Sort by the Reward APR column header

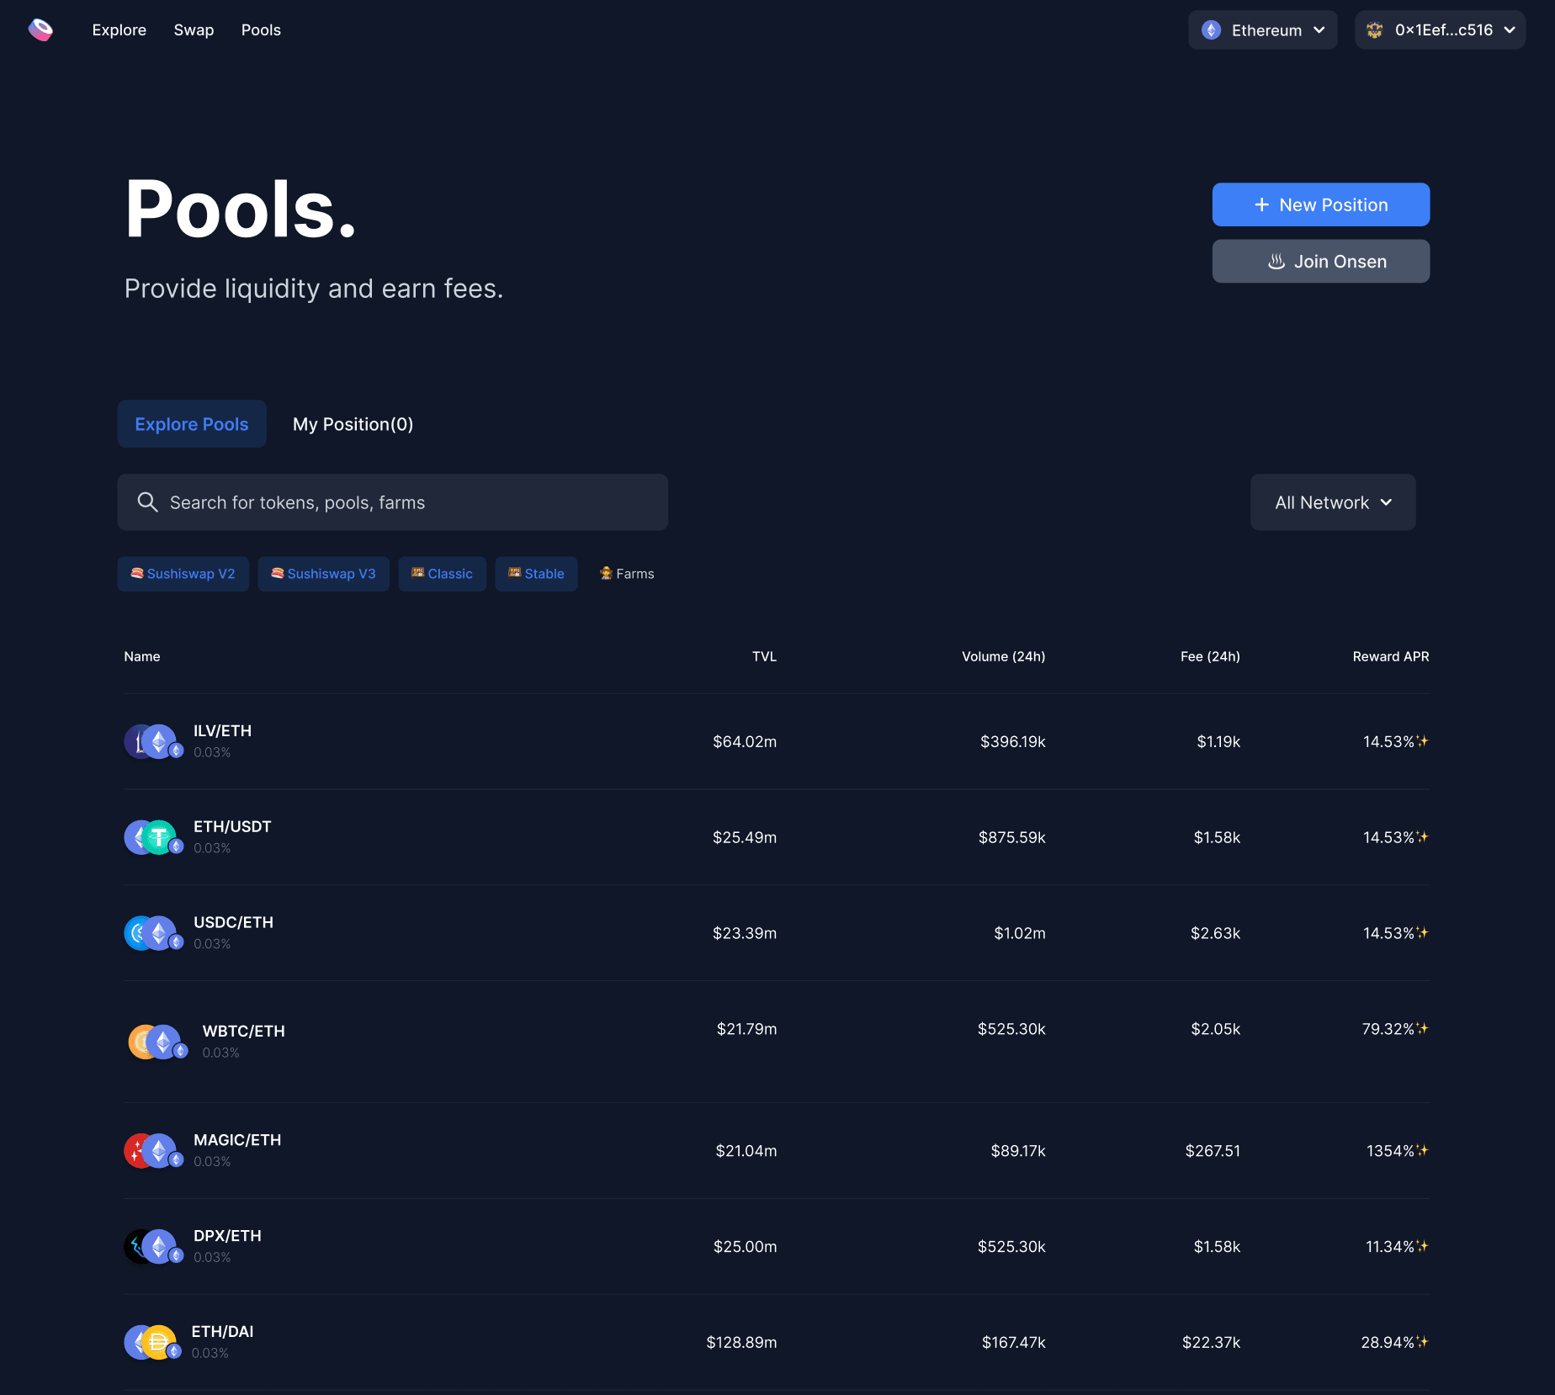point(1390,656)
